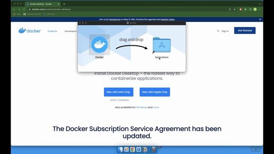
Task: Expand the tab search chevron
Action: coord(260,4)
